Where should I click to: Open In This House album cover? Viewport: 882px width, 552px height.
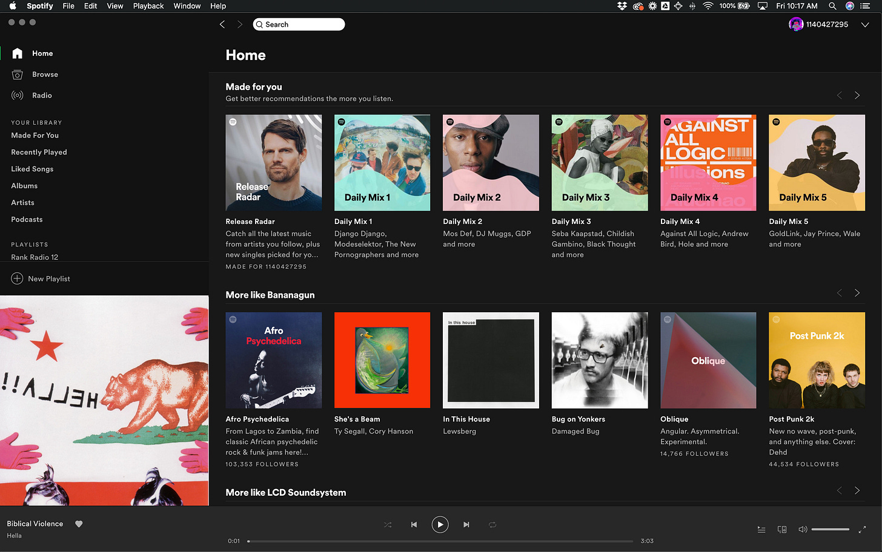click(491, 360)
